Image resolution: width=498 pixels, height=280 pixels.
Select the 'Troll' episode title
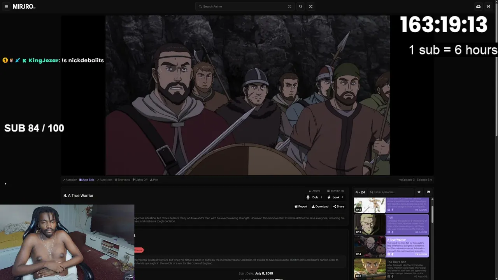tap(390, 218)
